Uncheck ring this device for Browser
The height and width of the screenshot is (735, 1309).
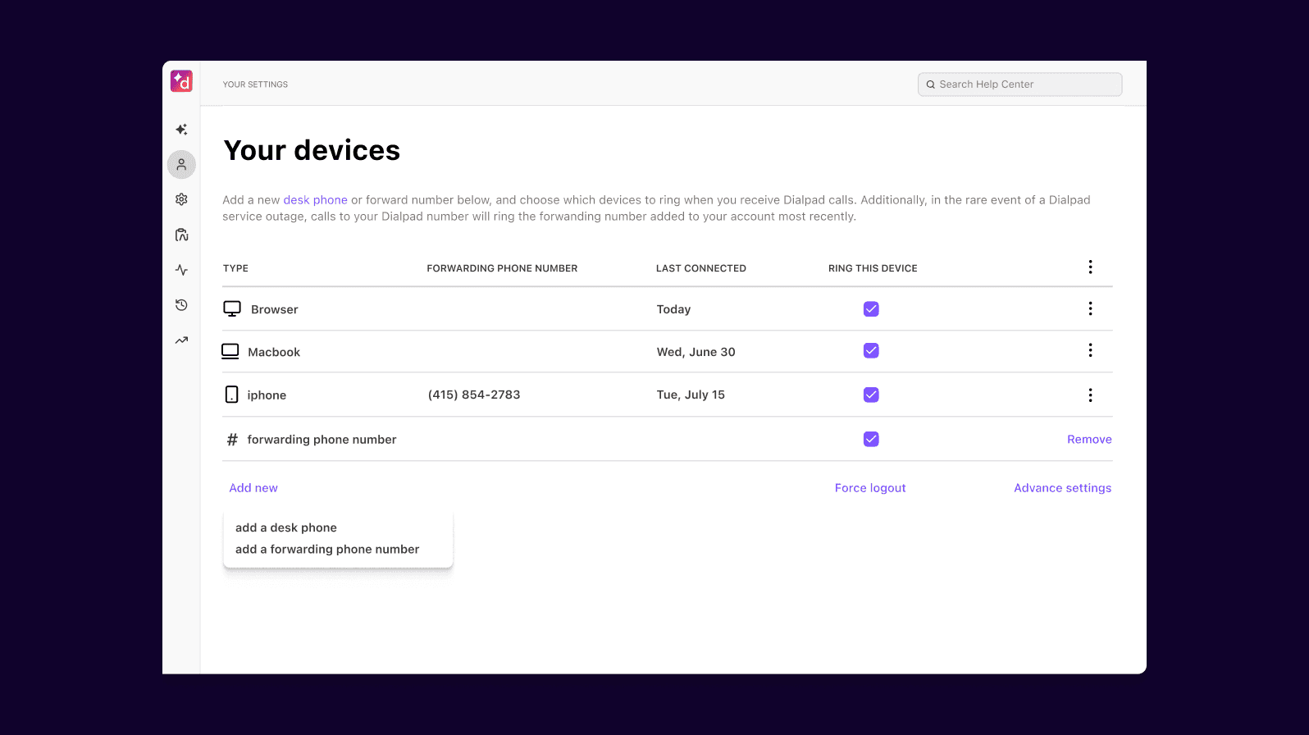point(871,309)
